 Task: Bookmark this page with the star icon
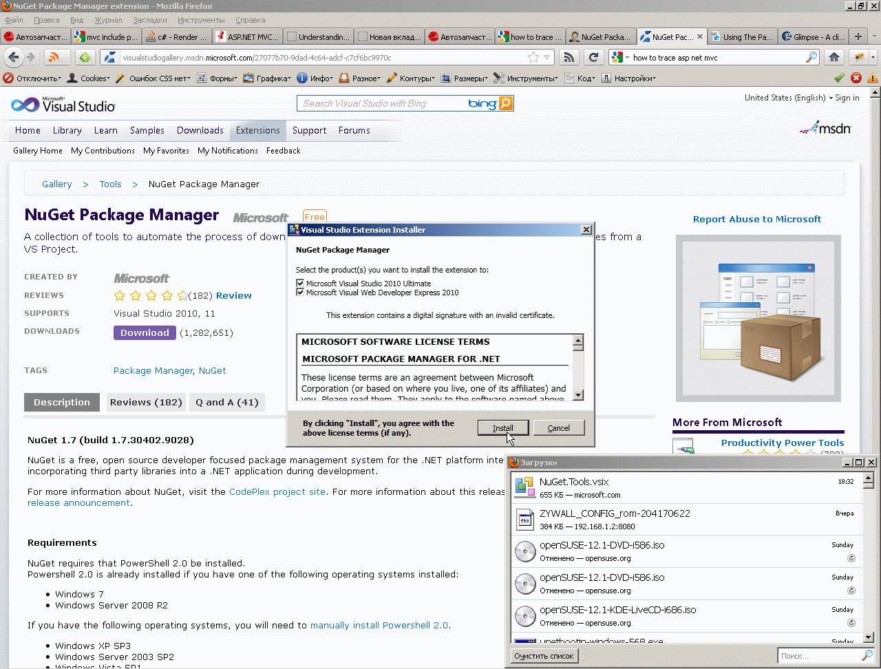tap(533, 58)
